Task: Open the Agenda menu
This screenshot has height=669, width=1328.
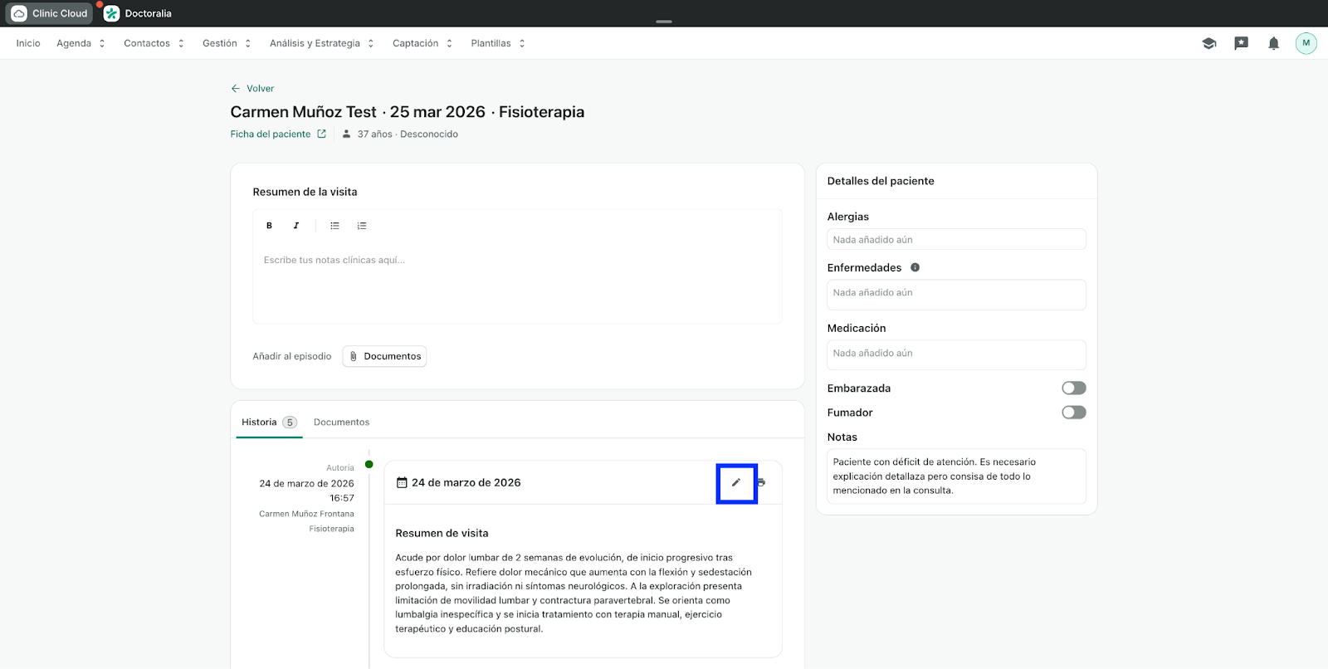Action: pos(74,43)
